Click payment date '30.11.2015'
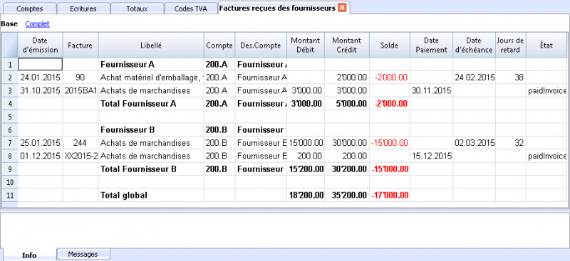 [432, 91]
